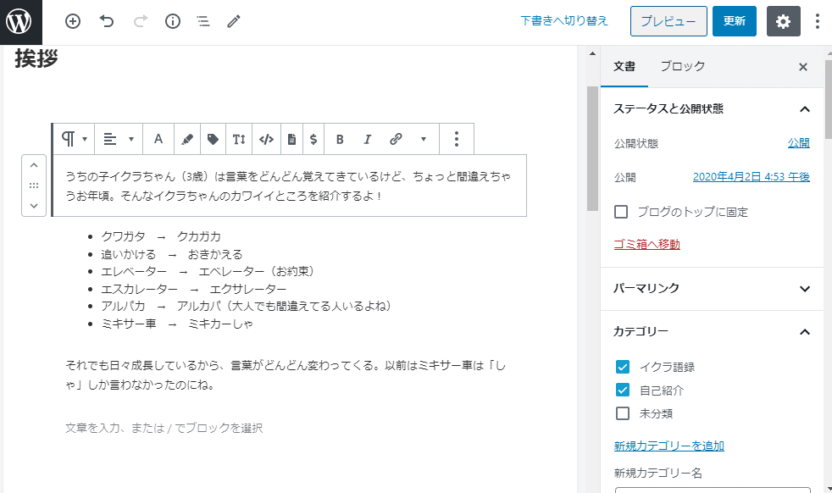832x493 pixels.
Task: Open the block inserter with the plus icon
Action: tap(73, 21)
